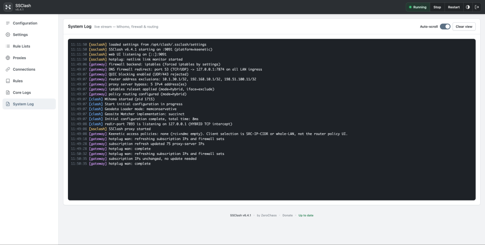Click the Settings gear icon in sidebar

click(x=8, y=34)
